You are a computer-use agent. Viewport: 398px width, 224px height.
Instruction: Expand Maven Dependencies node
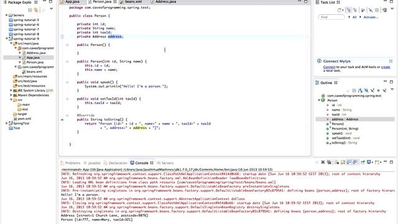(11, 95)
